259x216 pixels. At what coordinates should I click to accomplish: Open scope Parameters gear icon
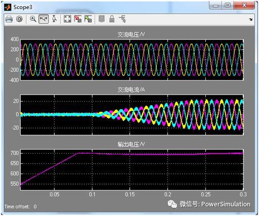pyautogui.click(x=19, y=19)
